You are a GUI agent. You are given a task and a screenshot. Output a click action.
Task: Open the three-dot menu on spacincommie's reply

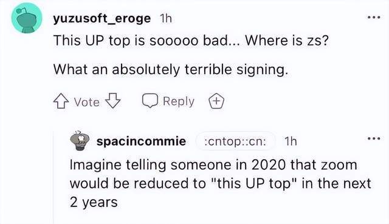(x=374, y=138)
